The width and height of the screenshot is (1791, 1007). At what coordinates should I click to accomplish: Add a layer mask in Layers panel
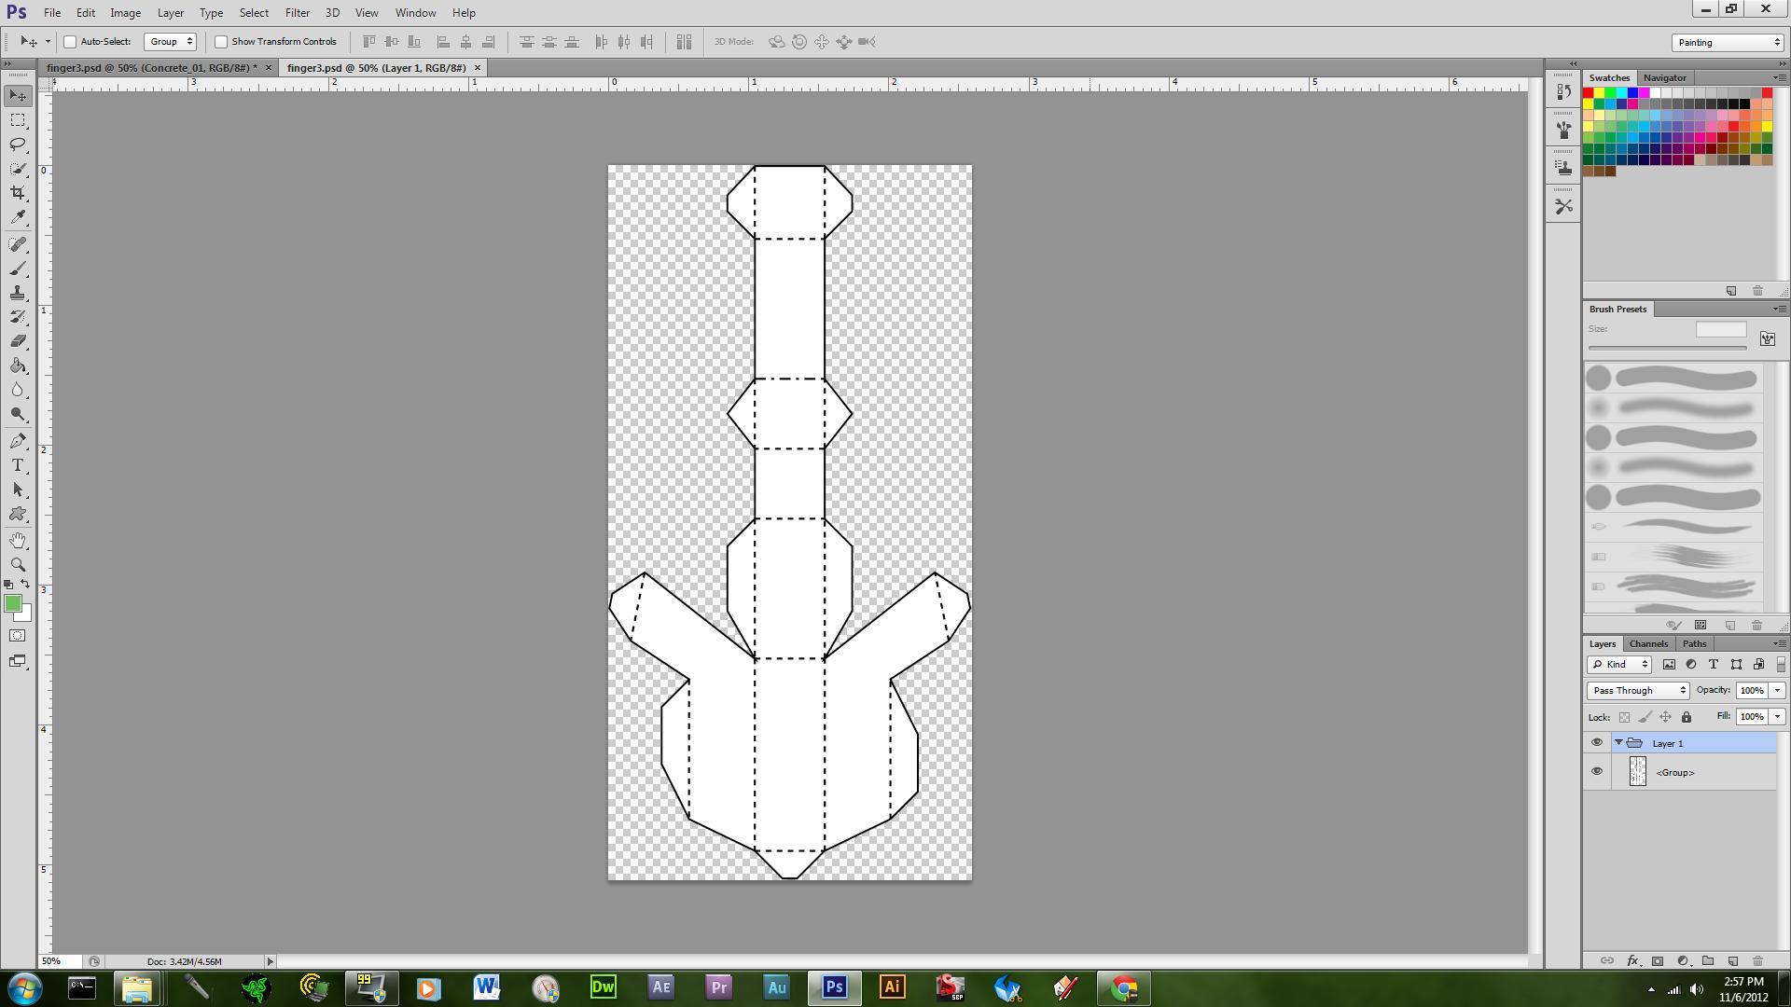click(x=1658, y=960)
